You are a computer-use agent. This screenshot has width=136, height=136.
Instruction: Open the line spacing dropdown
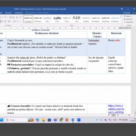click(x=10, y=21)
